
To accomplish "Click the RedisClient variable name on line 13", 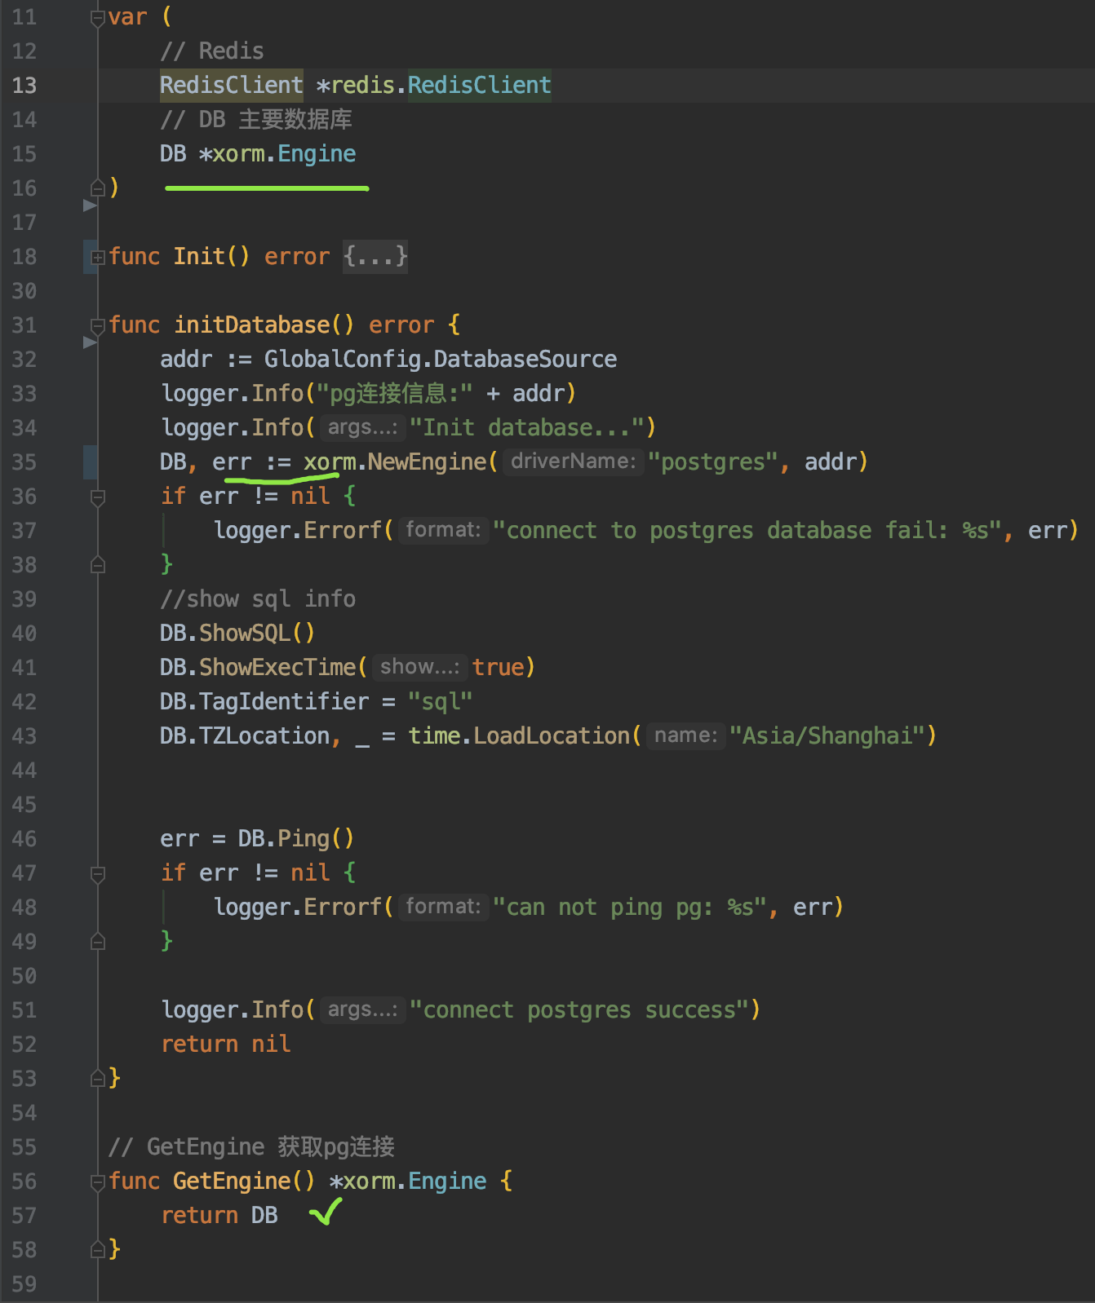I will pos(232,86).
